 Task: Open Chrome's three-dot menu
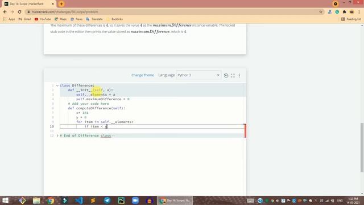[359, 12]
